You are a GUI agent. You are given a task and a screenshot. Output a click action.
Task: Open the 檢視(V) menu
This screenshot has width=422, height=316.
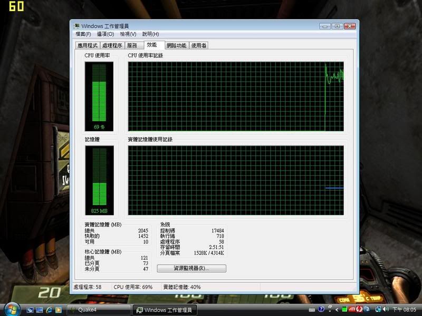[x=128, y=34]
